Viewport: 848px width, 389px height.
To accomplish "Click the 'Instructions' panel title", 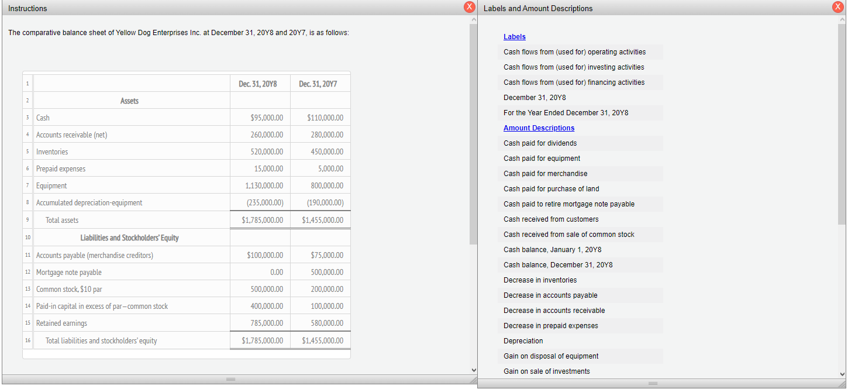I will point(27,8).
